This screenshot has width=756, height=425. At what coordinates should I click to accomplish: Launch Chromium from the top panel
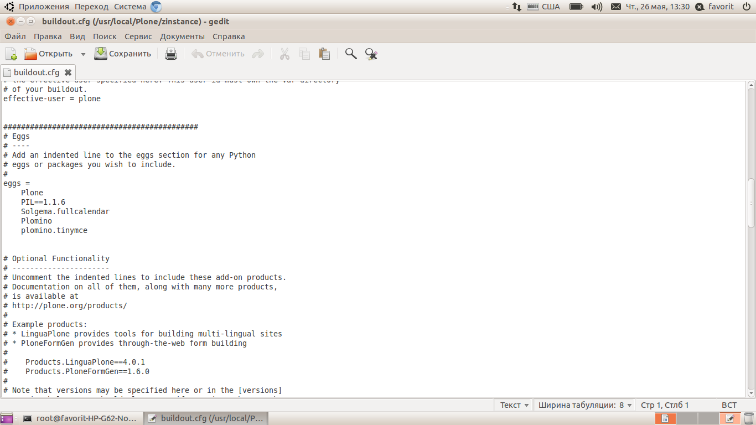coord(157,7)
